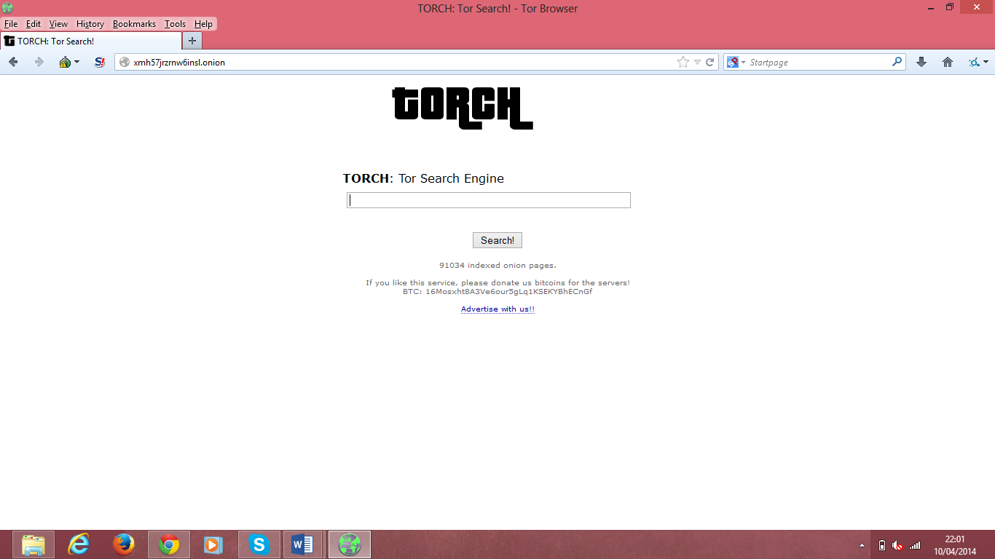
Task: Open a new tab with plus button
Action: pyautogui.click(x=192, y=41)
